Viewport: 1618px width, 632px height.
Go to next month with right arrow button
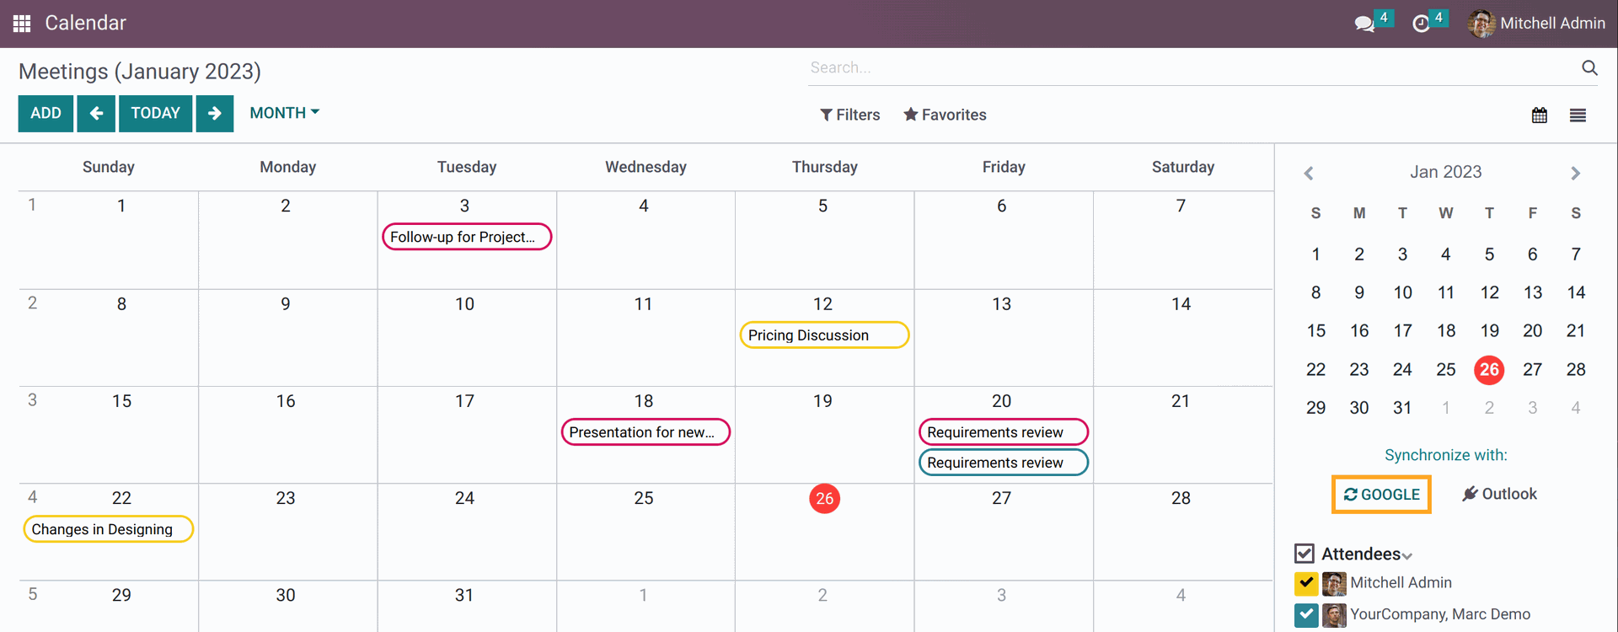[x=215, y=114]
